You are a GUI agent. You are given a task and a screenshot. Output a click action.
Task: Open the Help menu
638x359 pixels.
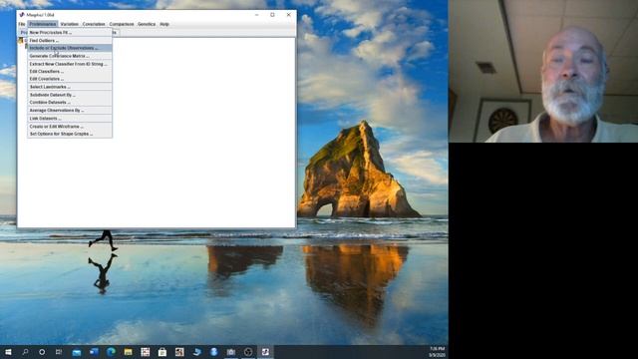tap(163, 24)
